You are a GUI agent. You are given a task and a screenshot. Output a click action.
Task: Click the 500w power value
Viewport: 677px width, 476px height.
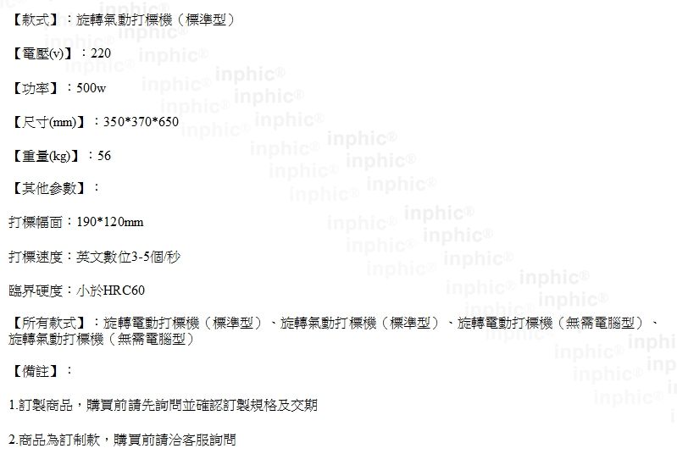tap(92, 88)
